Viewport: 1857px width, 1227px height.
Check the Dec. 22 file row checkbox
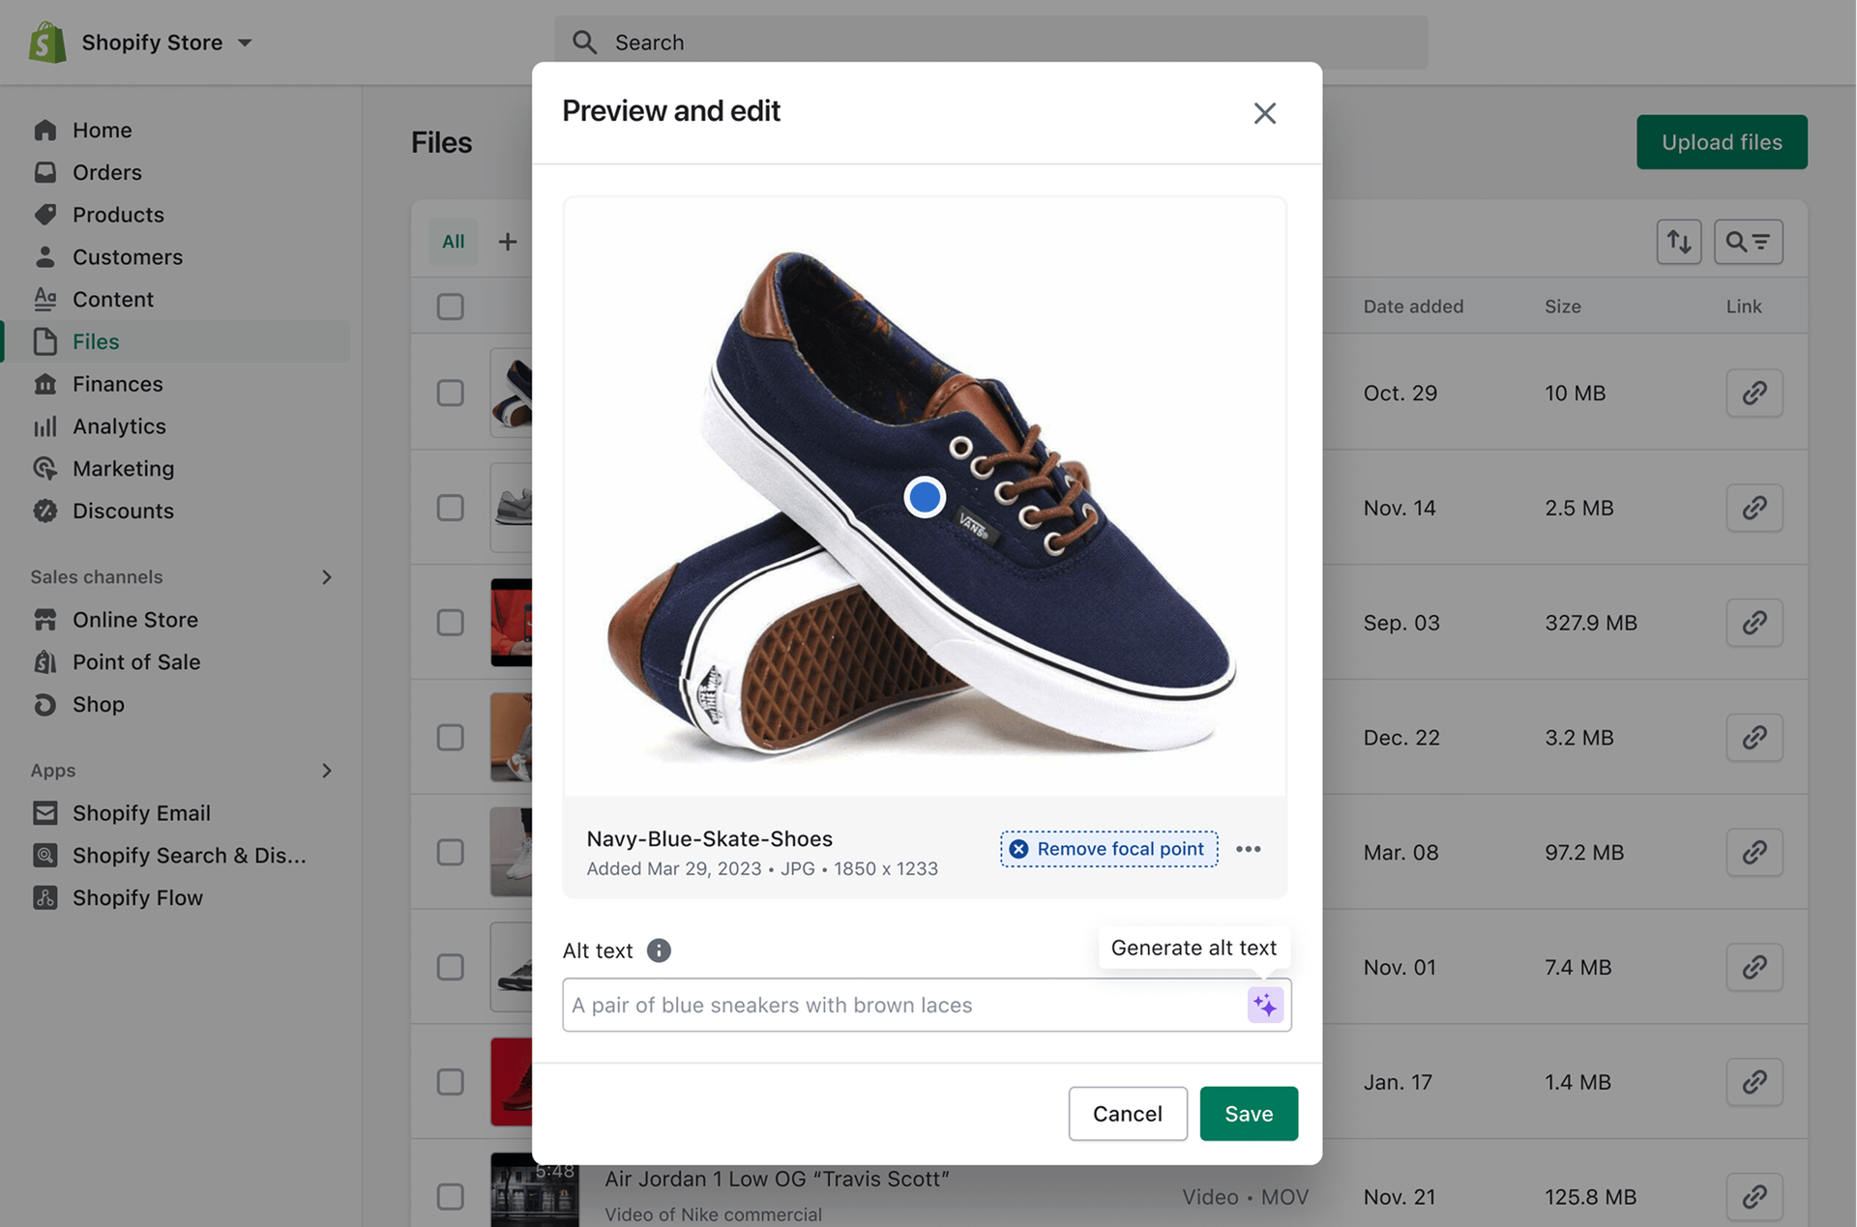(x=451, y=738)
